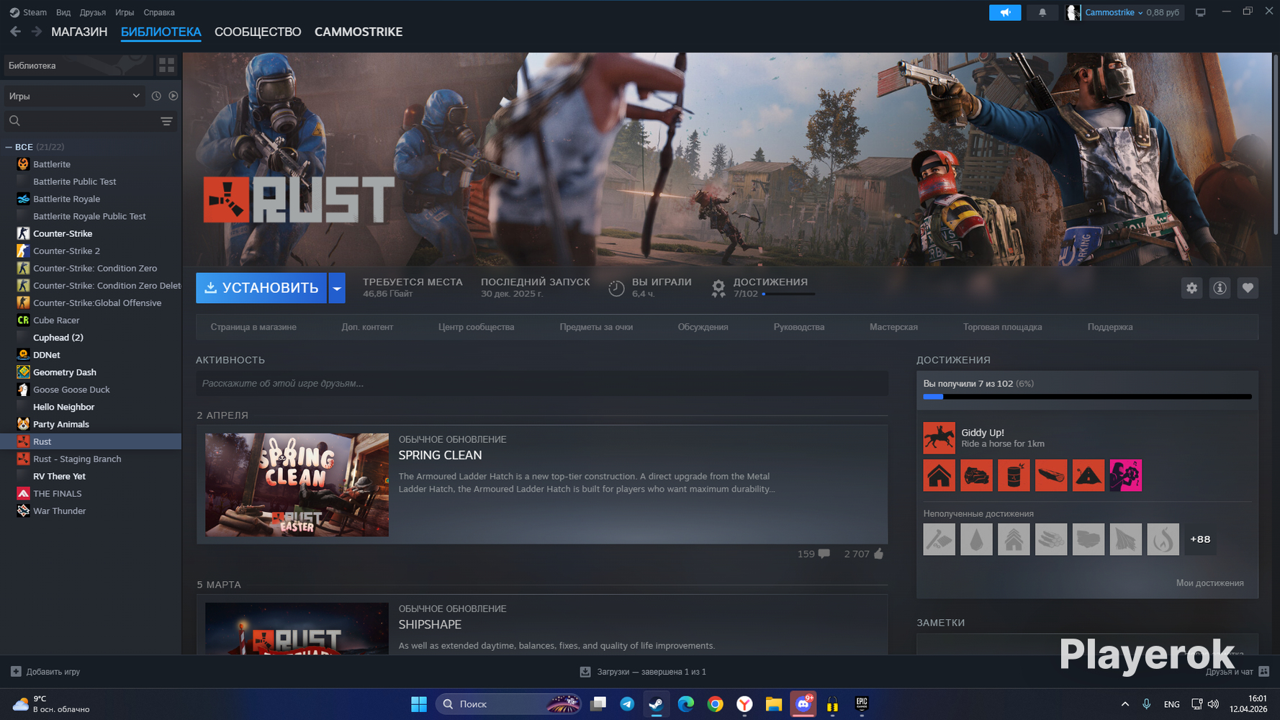Toggle ready-to-play games filter
Screen dimensions: 1280x720
click(x=173, y=96)
